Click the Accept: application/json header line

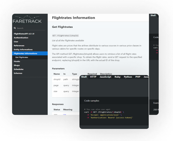(x=104, y=115)
